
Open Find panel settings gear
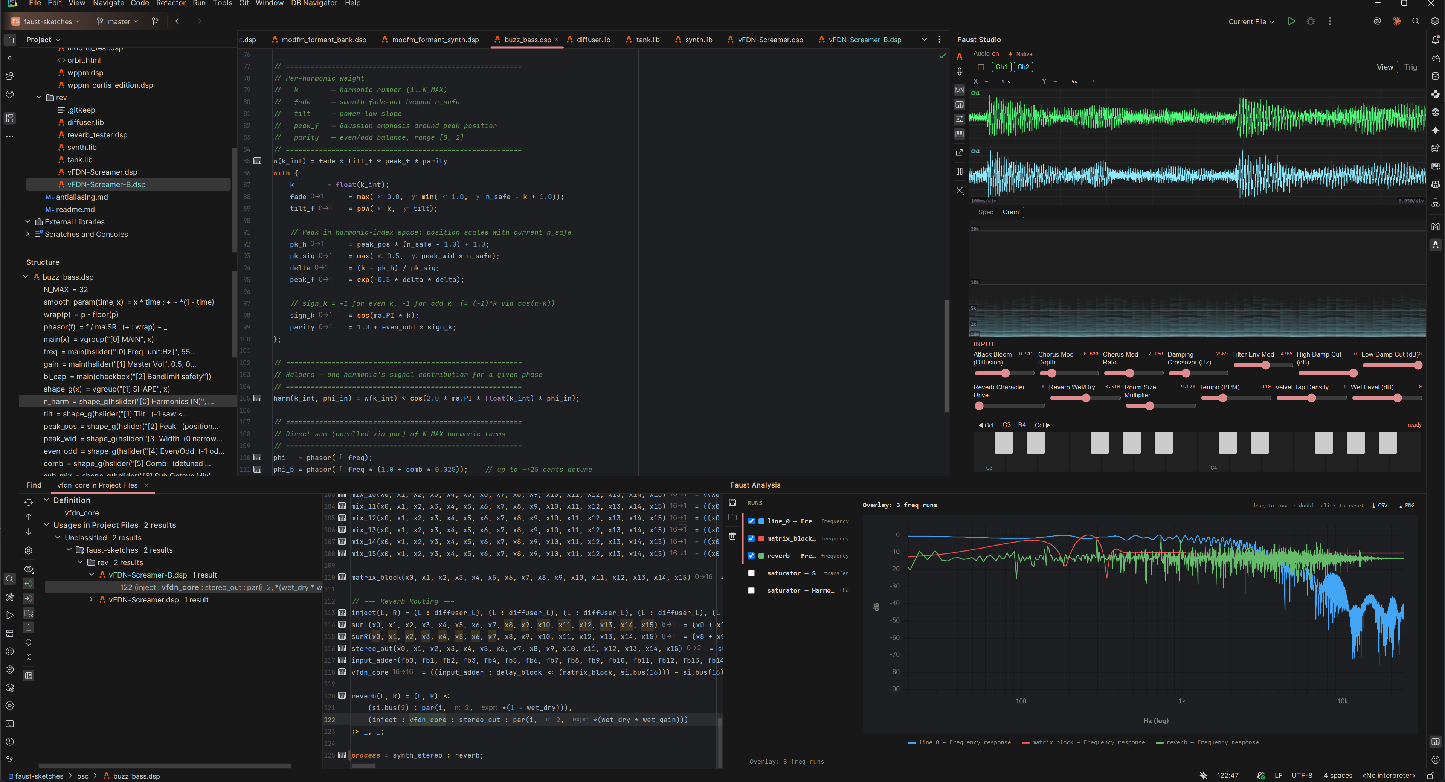coord(29,551)
